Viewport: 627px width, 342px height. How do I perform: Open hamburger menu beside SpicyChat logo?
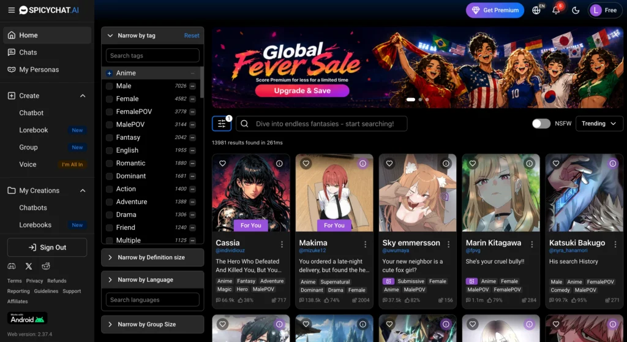(x=11, y=10)
